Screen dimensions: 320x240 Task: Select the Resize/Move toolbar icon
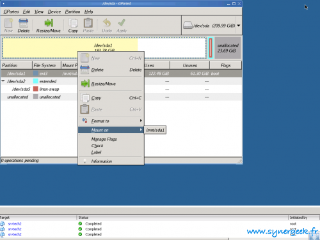(49, 26)
